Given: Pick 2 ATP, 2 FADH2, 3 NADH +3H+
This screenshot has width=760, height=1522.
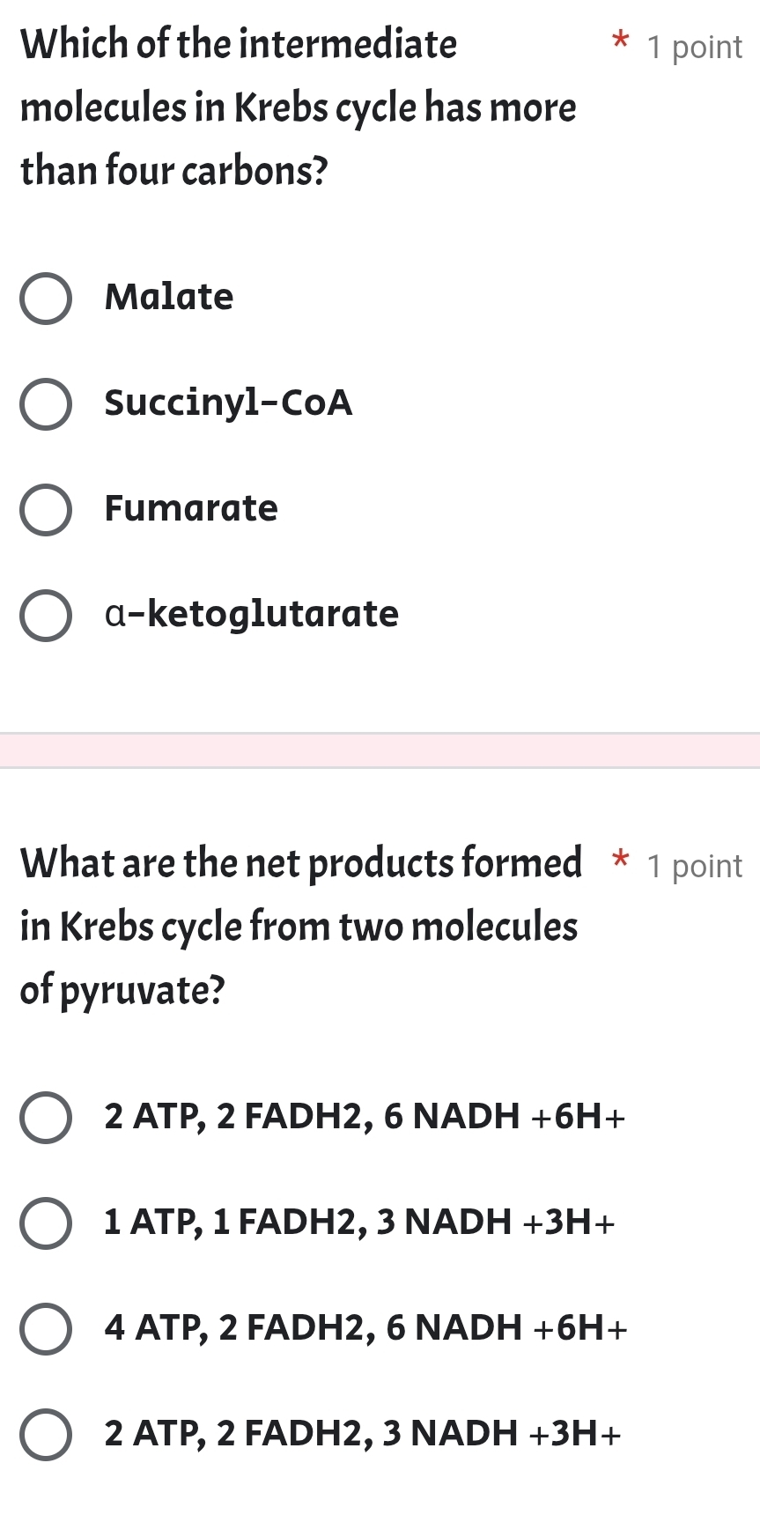Looking at the screenshot, I should [47, 1433].
